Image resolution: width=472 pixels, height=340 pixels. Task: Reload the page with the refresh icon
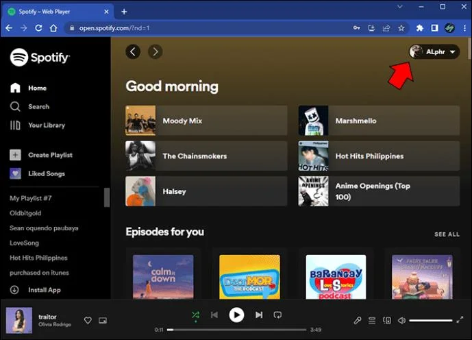38,28
